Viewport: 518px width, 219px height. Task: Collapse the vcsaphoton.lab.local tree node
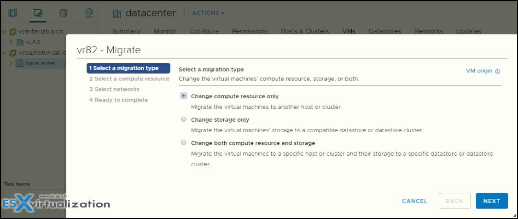(x=4, y=53)
